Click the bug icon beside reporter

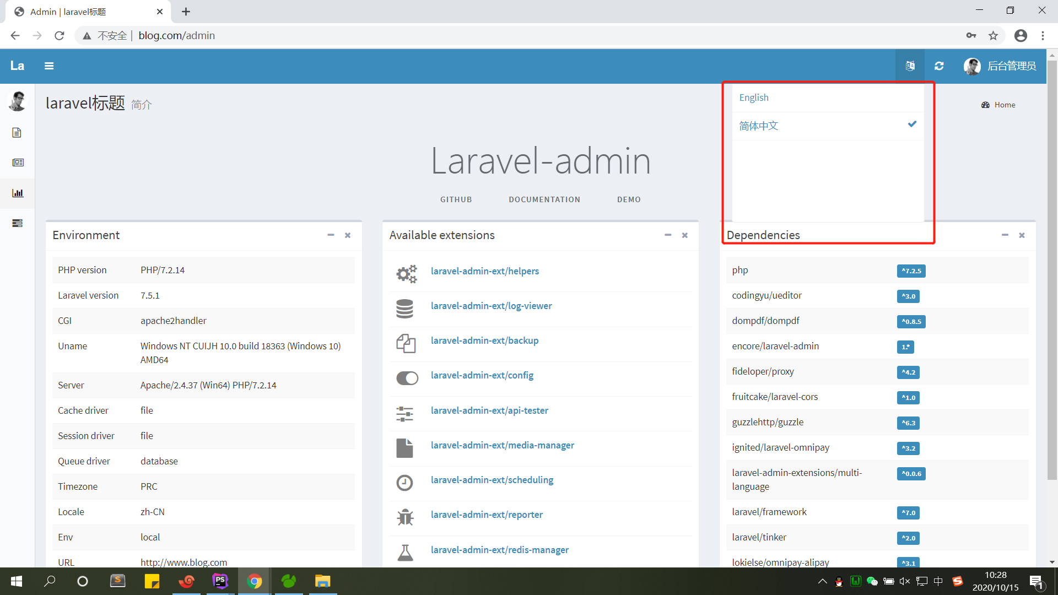(405, 517)
